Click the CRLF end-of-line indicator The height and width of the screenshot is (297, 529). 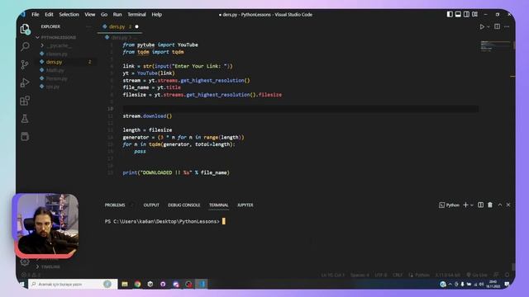[398, 275]
